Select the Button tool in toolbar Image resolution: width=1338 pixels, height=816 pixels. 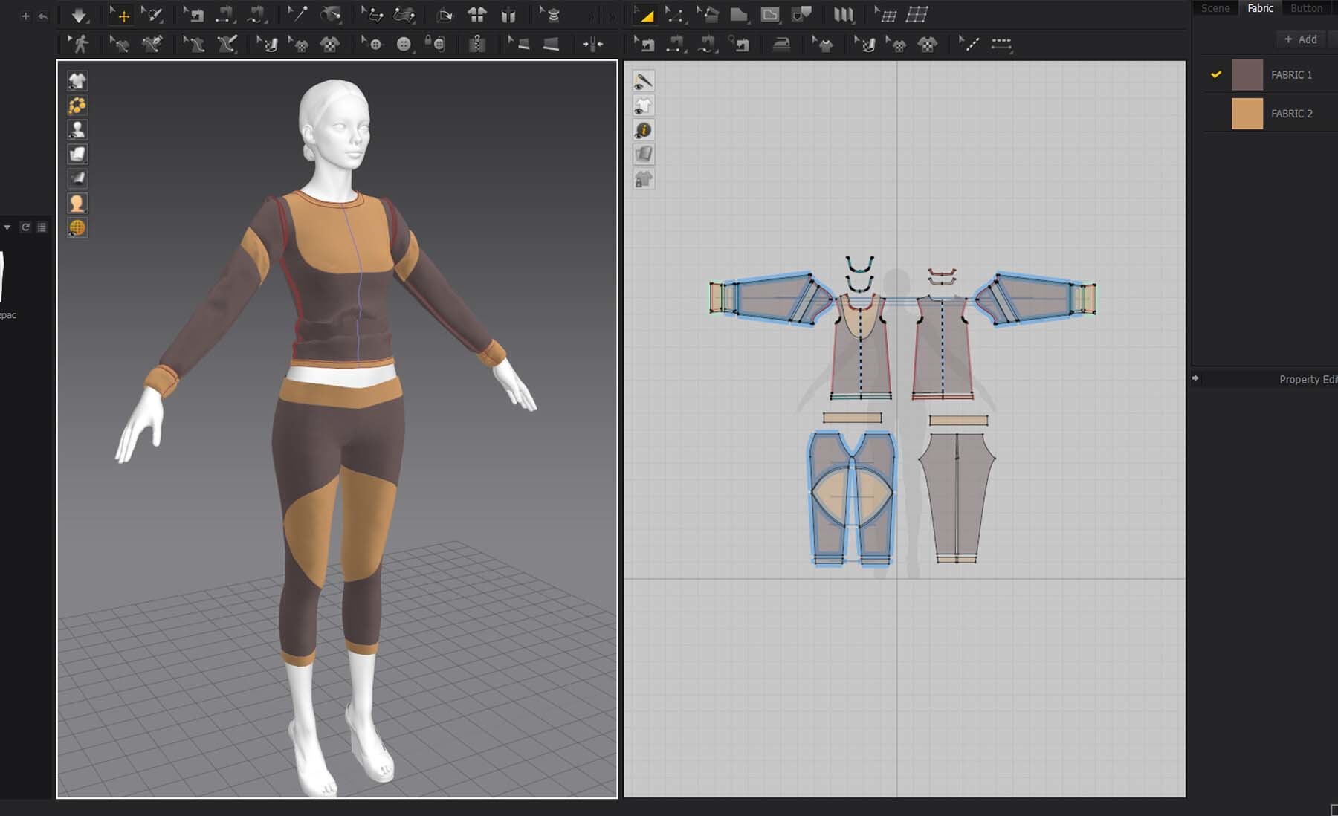click(402, 45)
